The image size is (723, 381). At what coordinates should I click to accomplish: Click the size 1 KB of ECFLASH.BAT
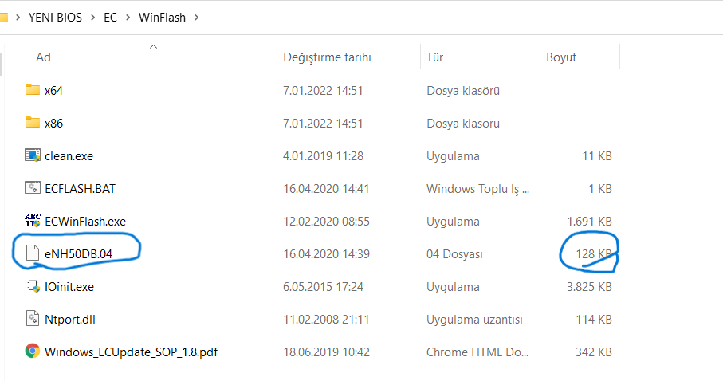point(600,189)
